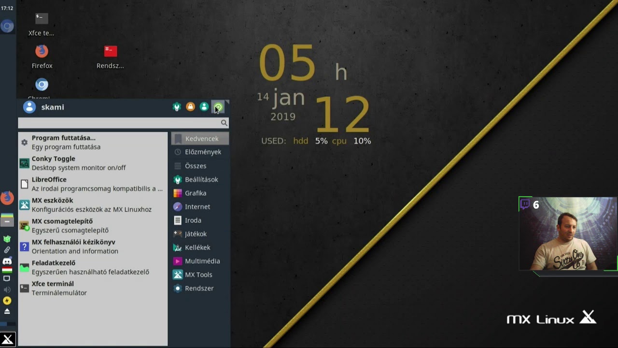Click the magnifier icon in the search bar
Viewport: 618px width, 348px height.
[224, 123]
